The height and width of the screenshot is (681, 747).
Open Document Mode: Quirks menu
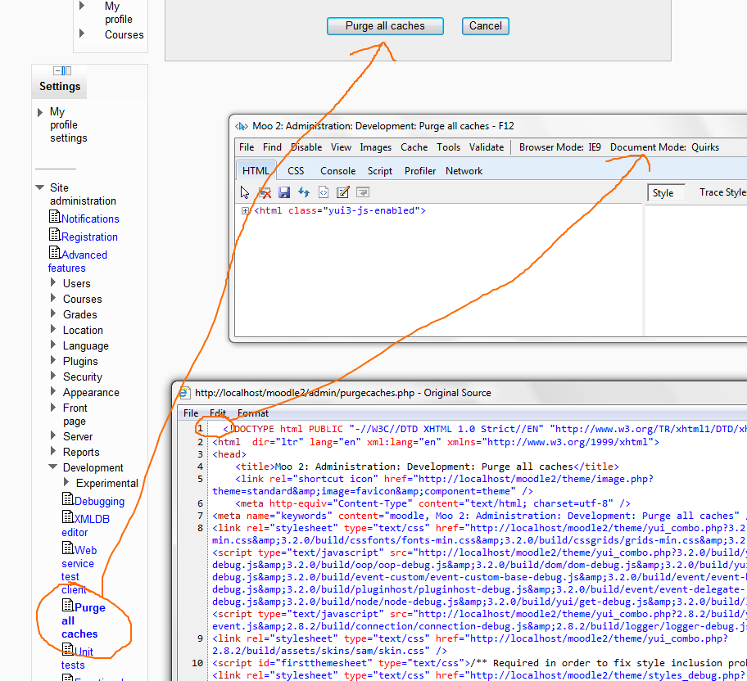[x=664, y=147]
